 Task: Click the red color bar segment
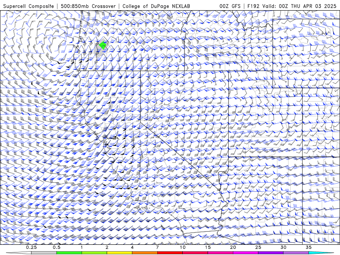(x=170, y=253)
